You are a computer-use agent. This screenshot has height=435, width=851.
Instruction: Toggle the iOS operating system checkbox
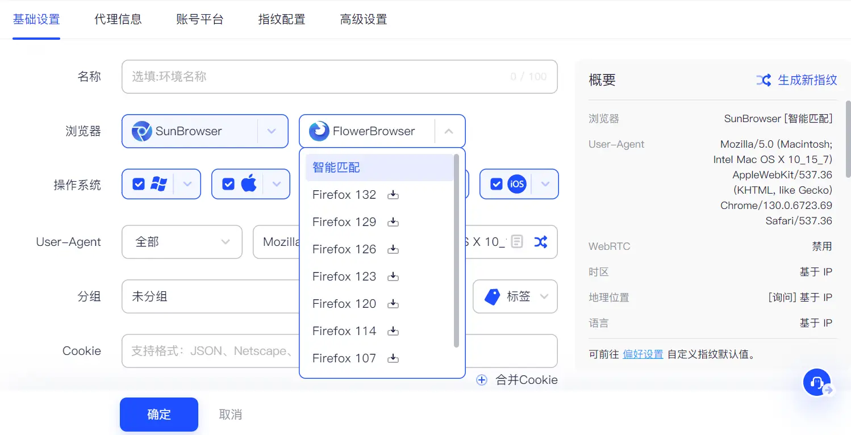point(496,184)
